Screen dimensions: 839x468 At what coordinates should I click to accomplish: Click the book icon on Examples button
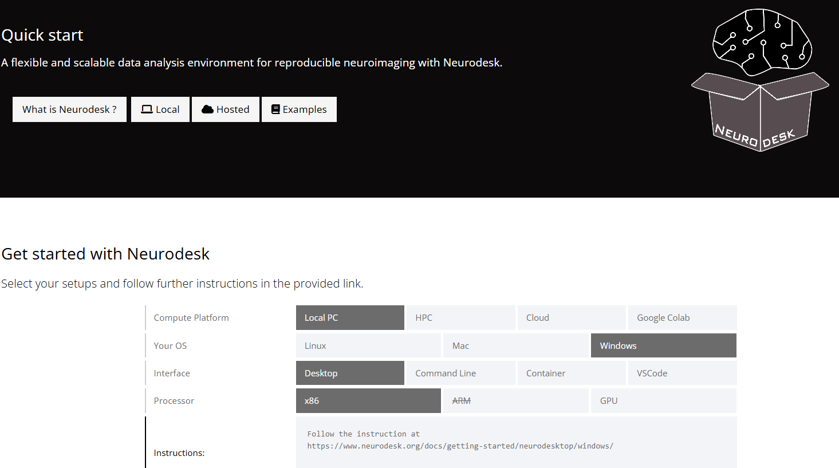(x=275, y=109)
